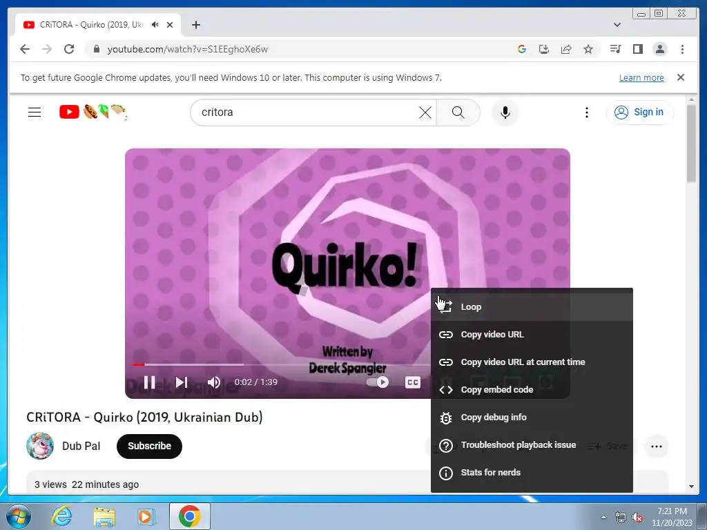The width and height of the screenshot is (707, 530).
Task: Open Windows Media Player from taskbar
Action: [x=146, y=516]
